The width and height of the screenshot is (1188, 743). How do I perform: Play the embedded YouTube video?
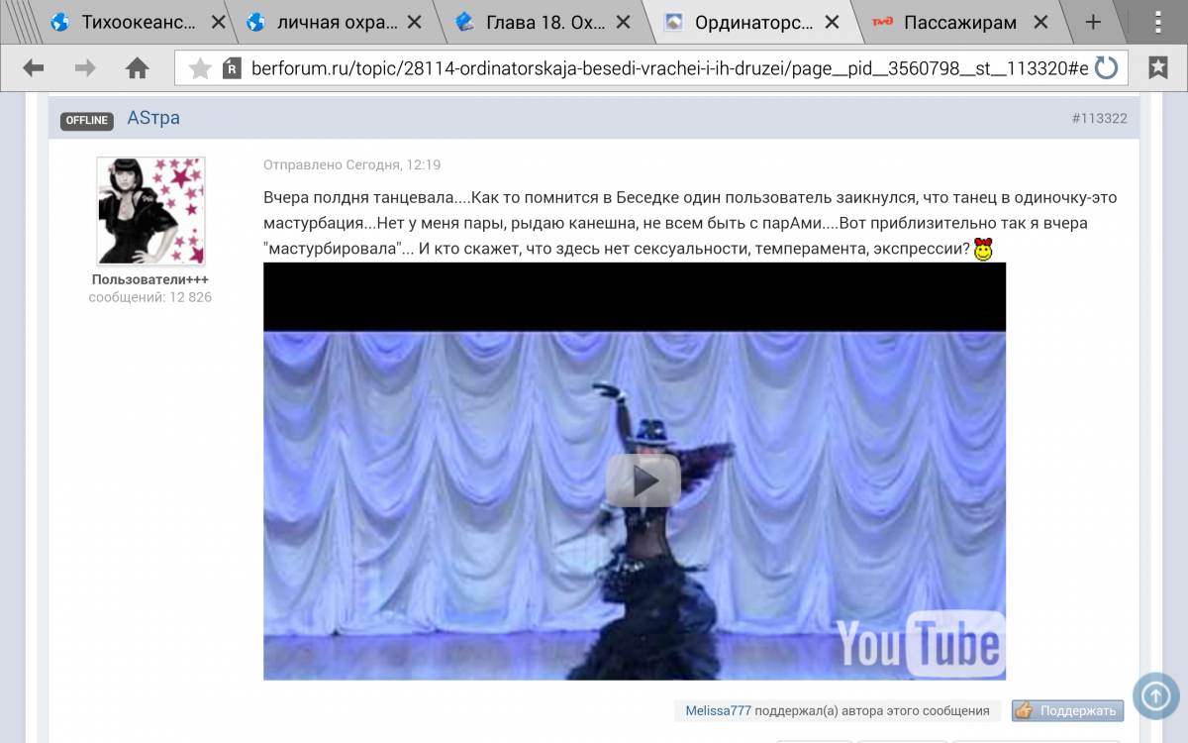coord(643,480)
